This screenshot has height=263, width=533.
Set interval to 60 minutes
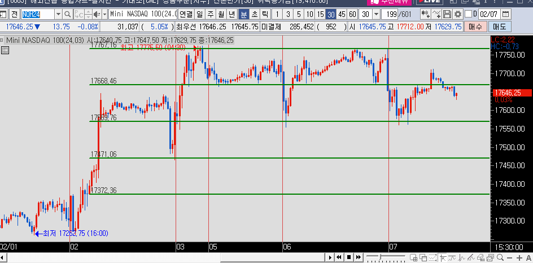tap(352, 14)
